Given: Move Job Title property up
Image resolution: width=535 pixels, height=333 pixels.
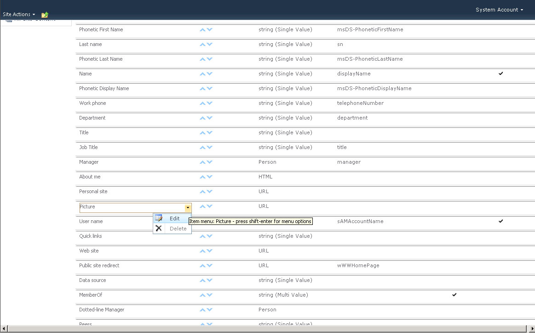Looking at the screenshot, I should click(x=202, y=147).
